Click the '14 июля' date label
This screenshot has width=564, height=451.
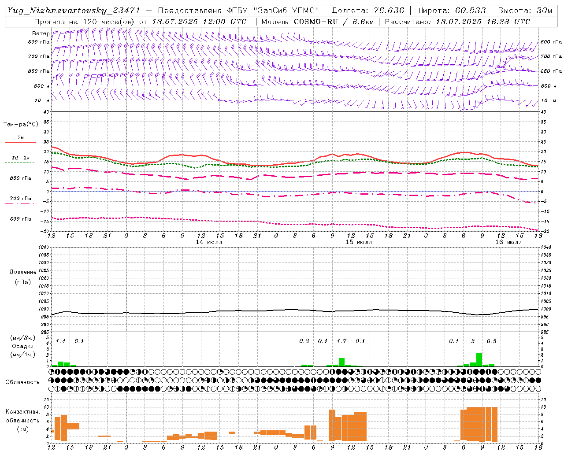pos(209,242)
